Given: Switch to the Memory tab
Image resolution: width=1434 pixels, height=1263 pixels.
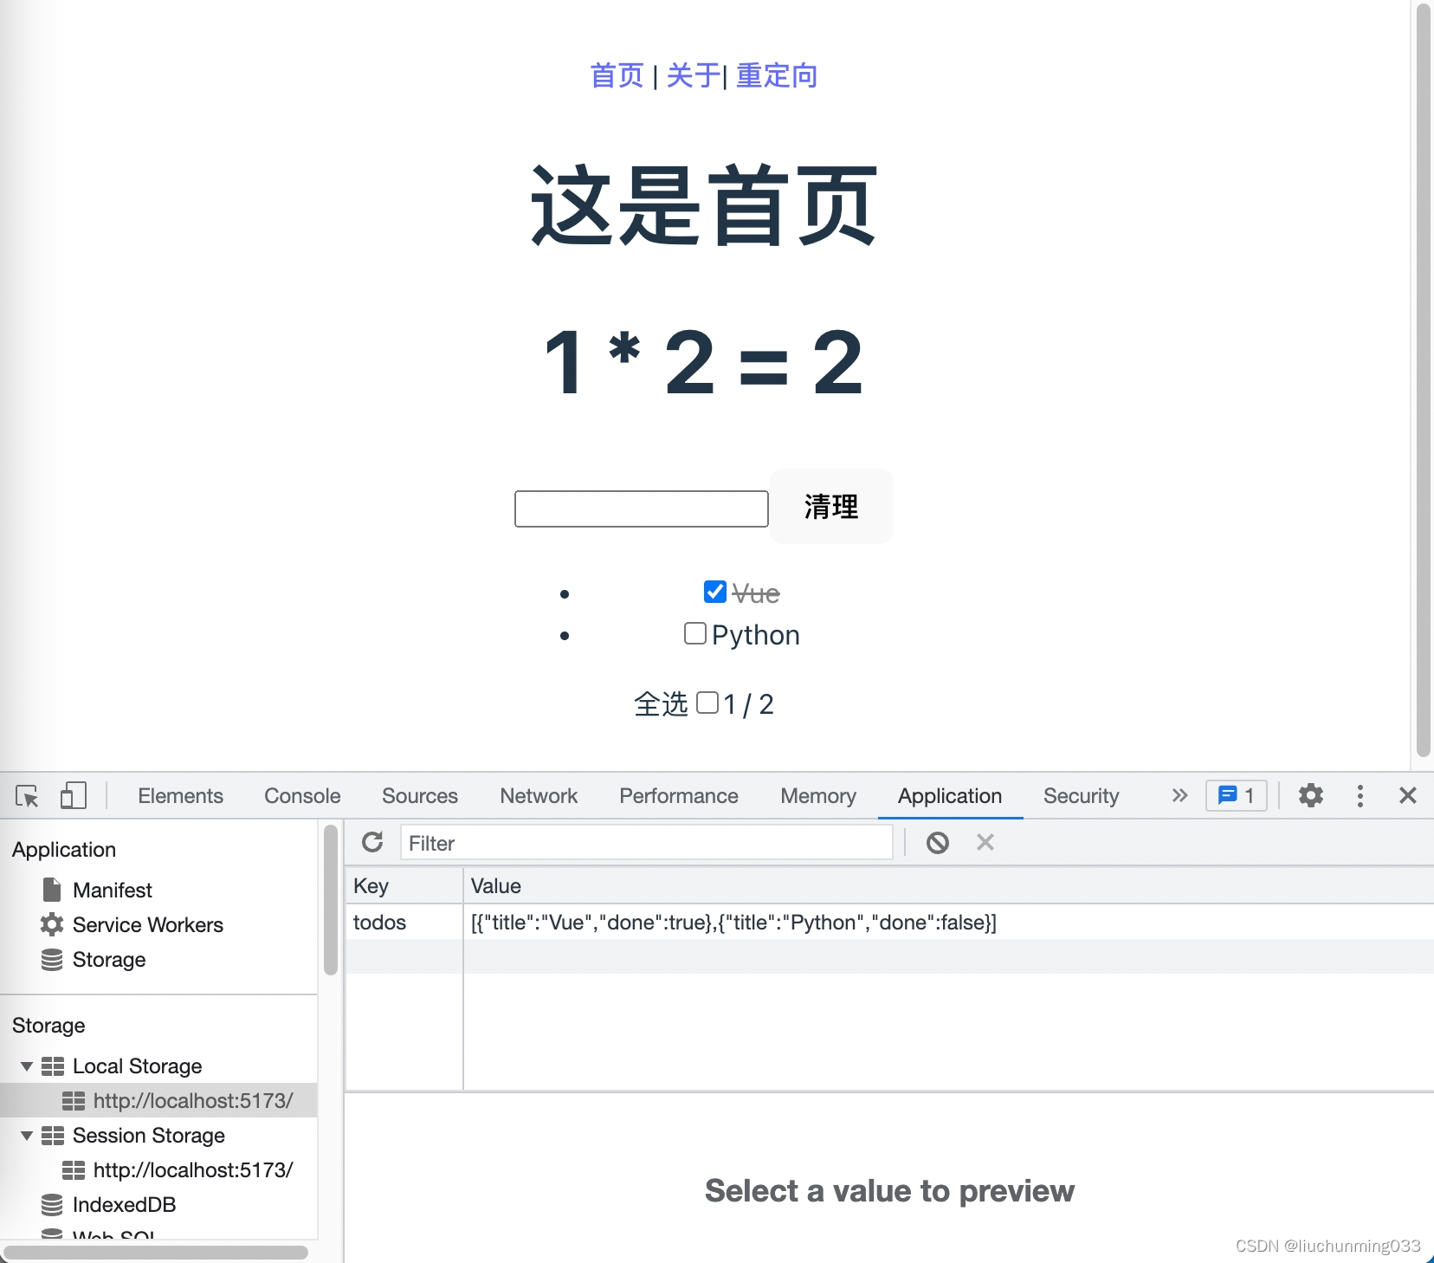Looking at the screenshot, I should 817,795.
